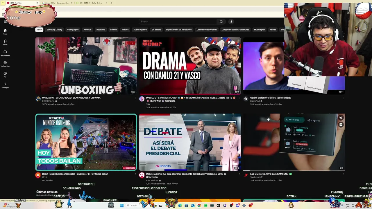The height and width of the screenshot is (209, 372).
Task: Filter by En directo chip
Action: (156, 30)
